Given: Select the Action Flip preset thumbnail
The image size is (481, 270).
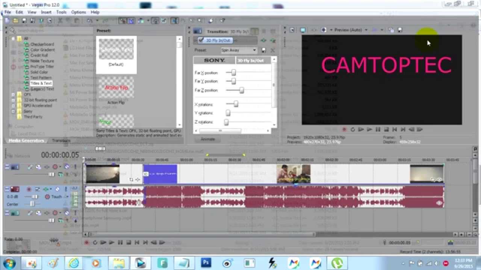Looking at the screenshot, I should tap(116, 88).
